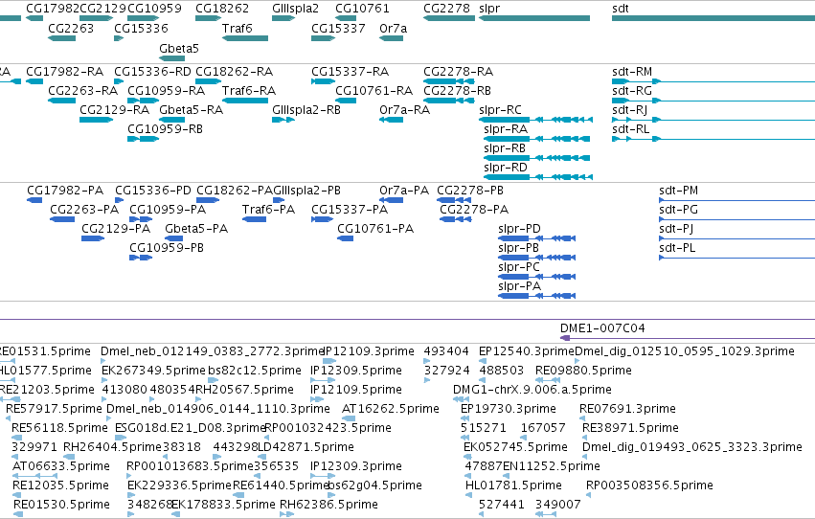Select EST RH62386.5prime label
The height and width of the screenshot is (519, 815).
pyautogui.click(x=328, y=505)
